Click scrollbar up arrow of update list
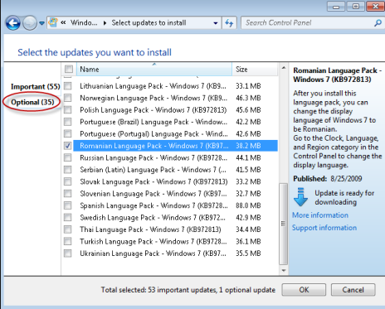 point(284,68)
